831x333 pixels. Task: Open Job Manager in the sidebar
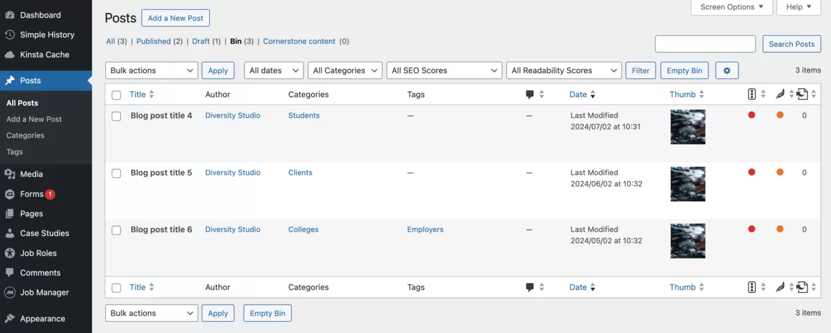(x=44, y=292)
